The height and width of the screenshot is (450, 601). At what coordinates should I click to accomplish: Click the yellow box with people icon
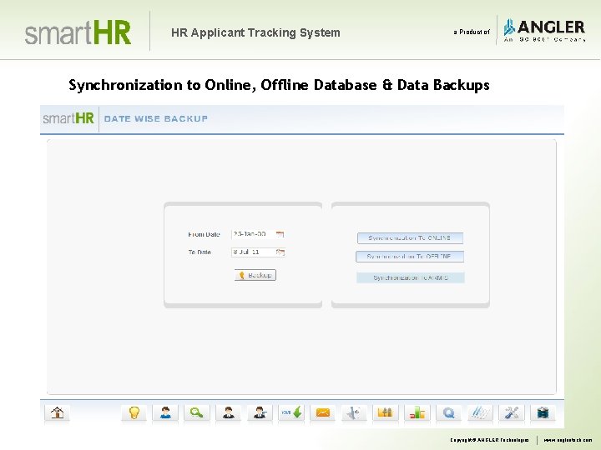click(386, 413)
